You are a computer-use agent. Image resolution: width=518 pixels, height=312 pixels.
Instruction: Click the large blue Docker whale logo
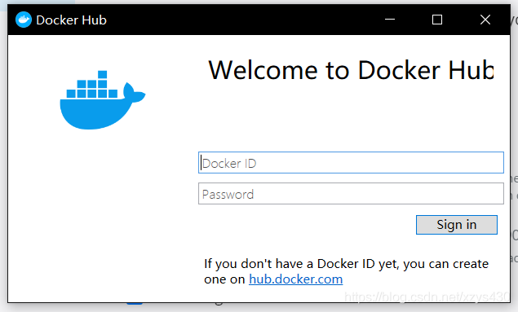[x=103, y=100]
